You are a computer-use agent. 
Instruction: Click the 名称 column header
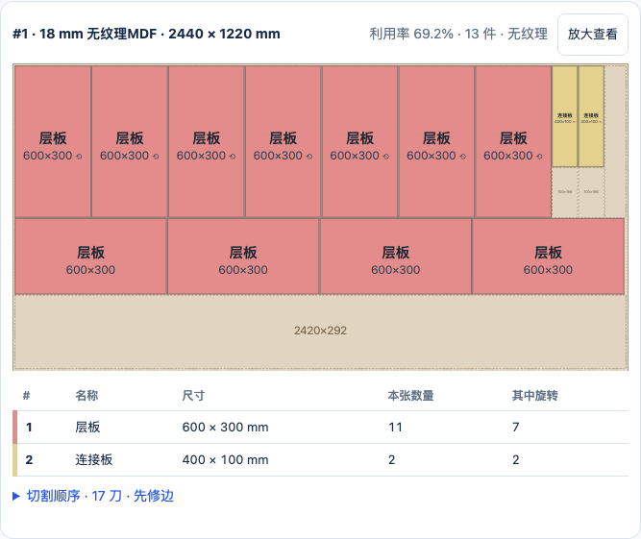tap(86, 396)
